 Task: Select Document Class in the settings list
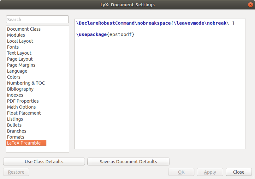(x=24, y=29)
